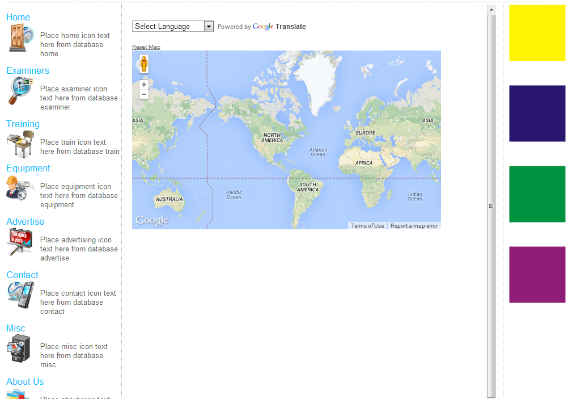Click the Europe label on the map

click(x=366, y=133)
